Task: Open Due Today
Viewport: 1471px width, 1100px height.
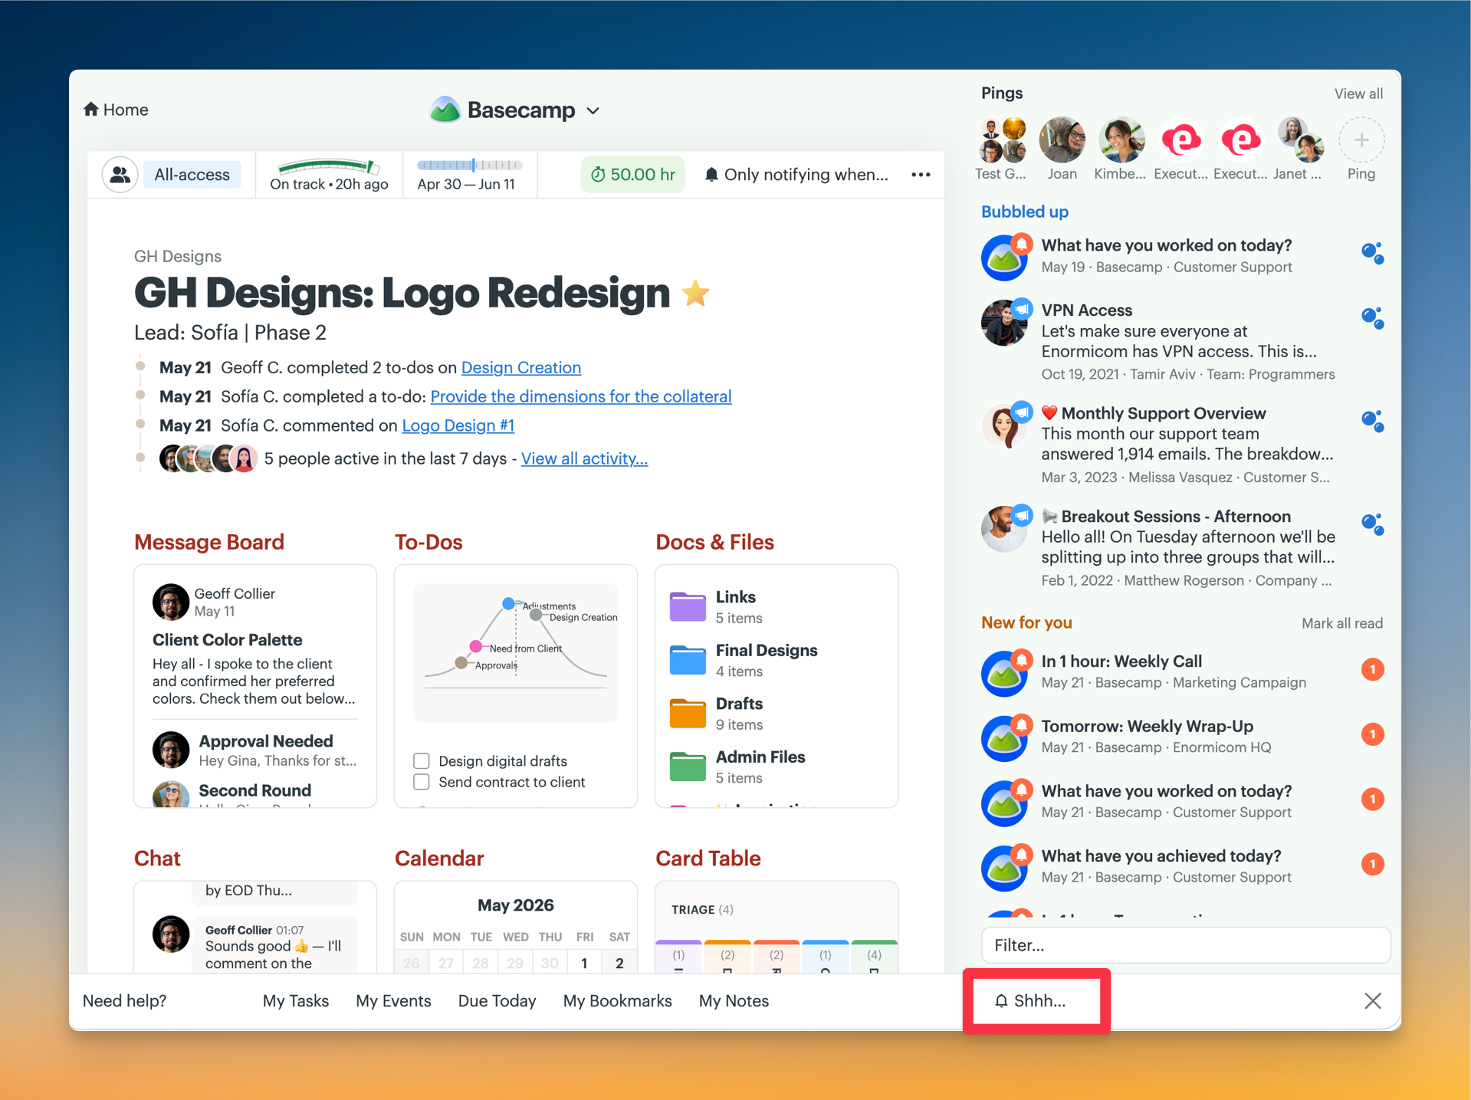Action: click(497, 1001)
